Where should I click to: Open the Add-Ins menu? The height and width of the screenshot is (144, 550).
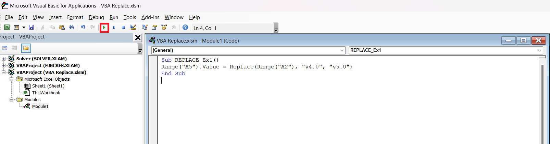coord(150,17)
